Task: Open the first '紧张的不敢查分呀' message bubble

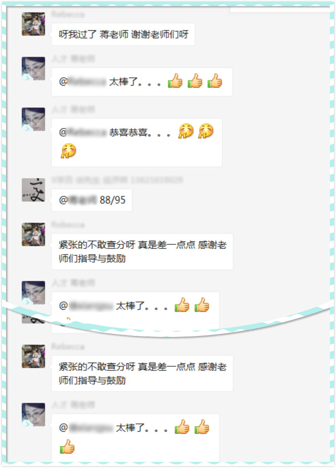Action: point(142,251)
